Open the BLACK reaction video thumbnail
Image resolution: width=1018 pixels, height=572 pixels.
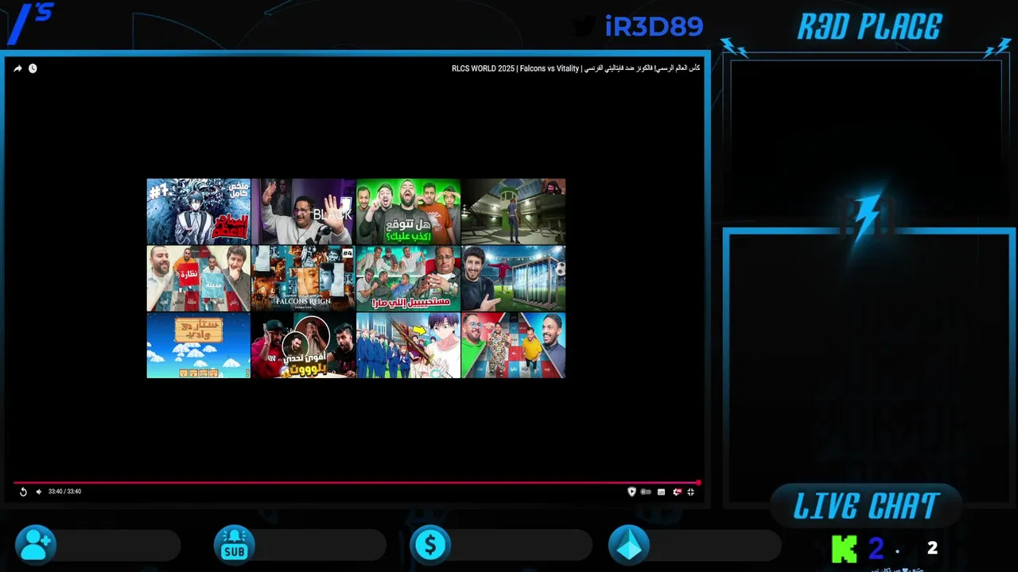click(x=303, y=211)
